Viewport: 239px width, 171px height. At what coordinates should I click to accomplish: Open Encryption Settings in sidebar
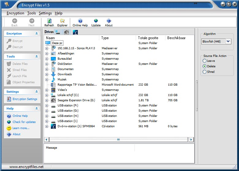(x=25, y=99)
